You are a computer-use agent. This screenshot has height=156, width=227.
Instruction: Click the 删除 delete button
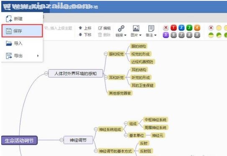[104, 35]
